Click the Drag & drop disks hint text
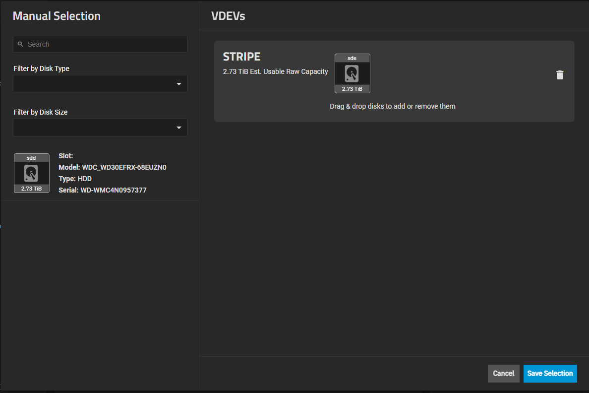Viewport: 589px width, 393px height. 392,106
